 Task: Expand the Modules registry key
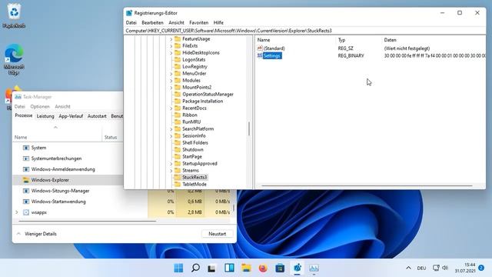[x=171, y=80]
